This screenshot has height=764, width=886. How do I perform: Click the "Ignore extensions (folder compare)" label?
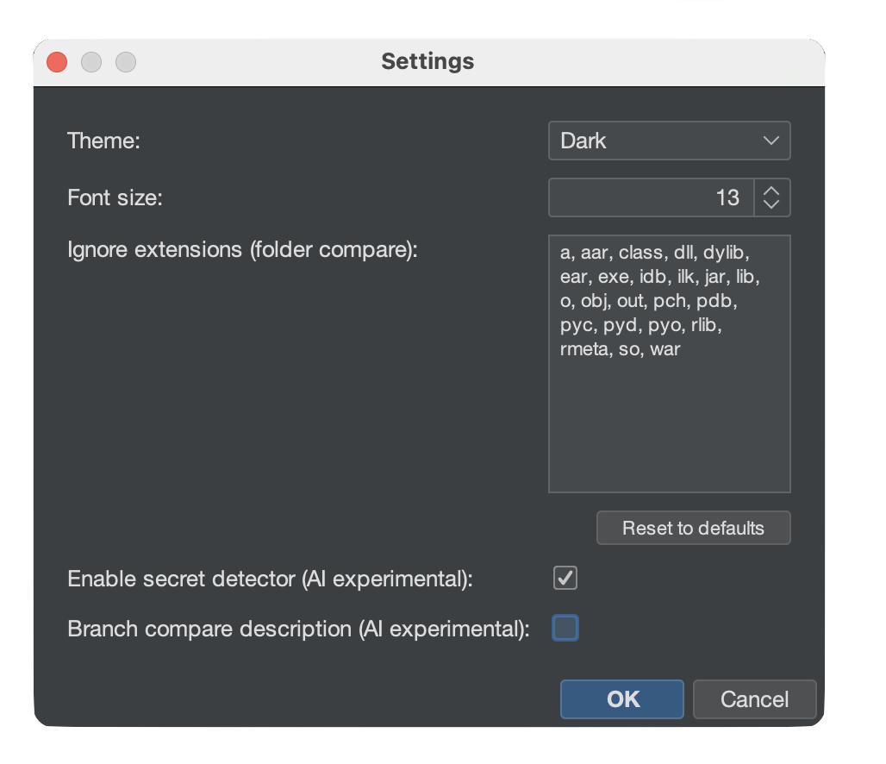[242, 250]
